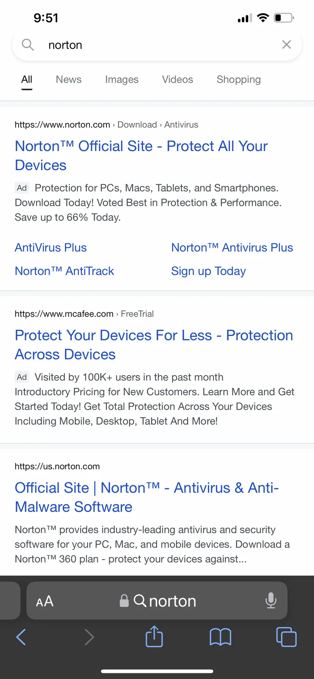Switch to the News tab
The height and width of the screenshot is (679, 314).
pyautogui.click(x=69, y=79)
